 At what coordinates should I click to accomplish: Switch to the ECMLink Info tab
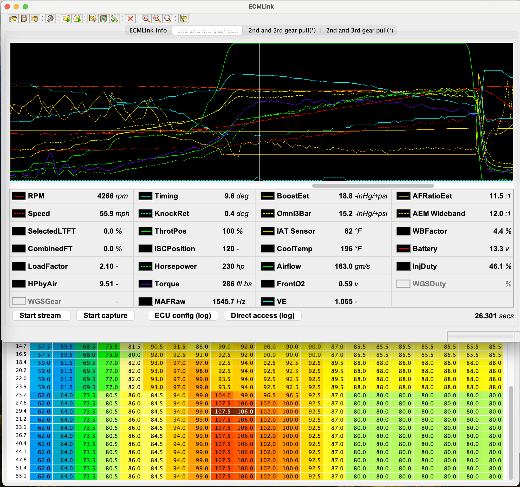[148, 30]
